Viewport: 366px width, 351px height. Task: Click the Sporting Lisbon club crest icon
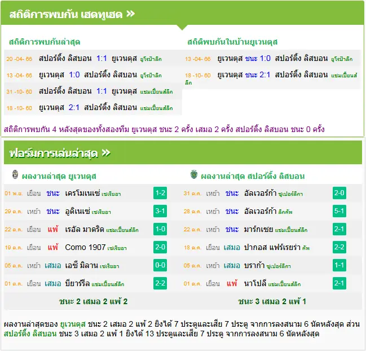tap(194, 174)
